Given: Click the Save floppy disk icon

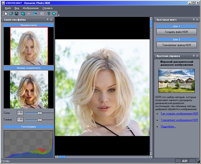Looking at the screenshot, I should click(16, 14).
